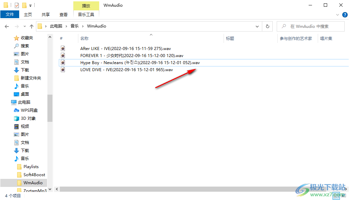This screenshot has height=200, width=349.
Task: Expand the address bar history dropdown
Action: coord(257,26)
